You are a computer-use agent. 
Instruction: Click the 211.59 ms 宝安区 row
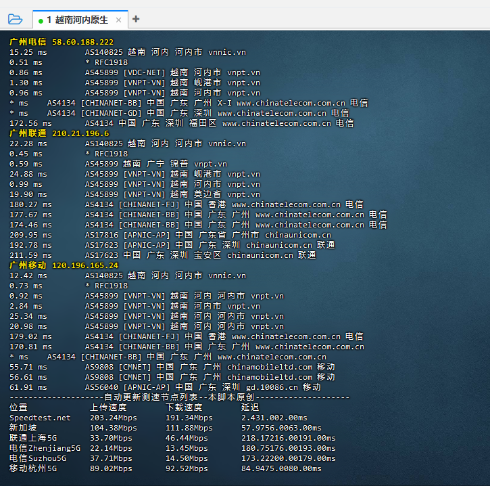(x=162, y=255)
